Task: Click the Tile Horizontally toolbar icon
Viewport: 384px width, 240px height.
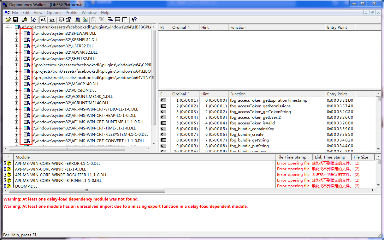Action: [x=117, y=20]
